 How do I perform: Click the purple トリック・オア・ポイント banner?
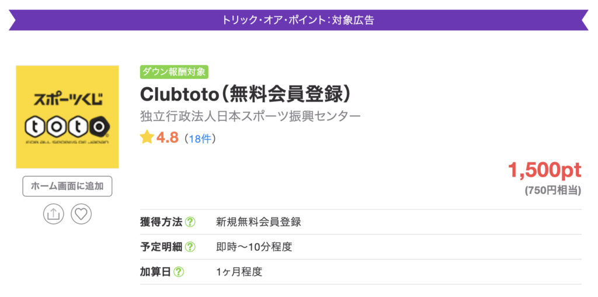(298, 20)
